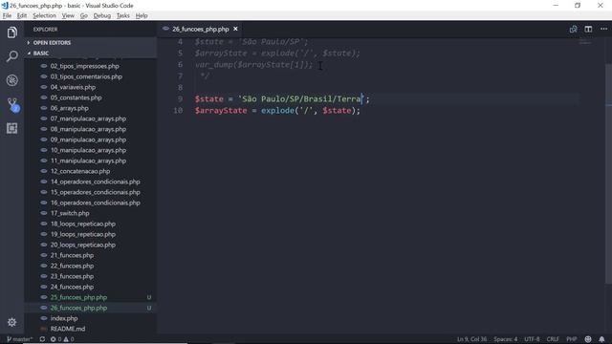Viewport: 612px width, 344px height.
Task: Open the Tasks menu
Action: (x=123, y=15)
